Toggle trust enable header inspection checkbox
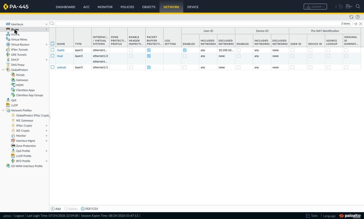This screenshot has height=219, width=364. (131, 56)
